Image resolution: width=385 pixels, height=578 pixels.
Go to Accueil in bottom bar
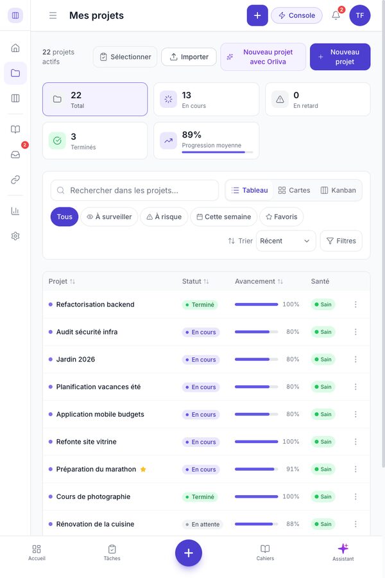coord(37,552)
